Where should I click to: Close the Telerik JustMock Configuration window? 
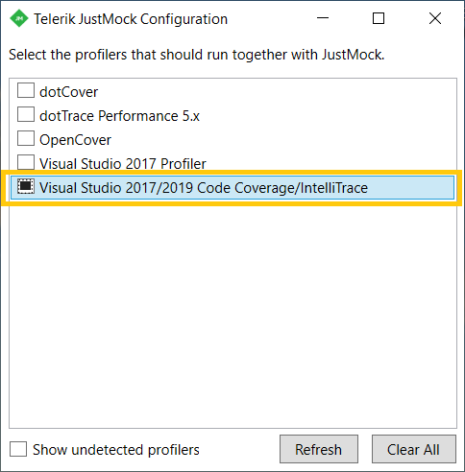click(x=435, y=18)
